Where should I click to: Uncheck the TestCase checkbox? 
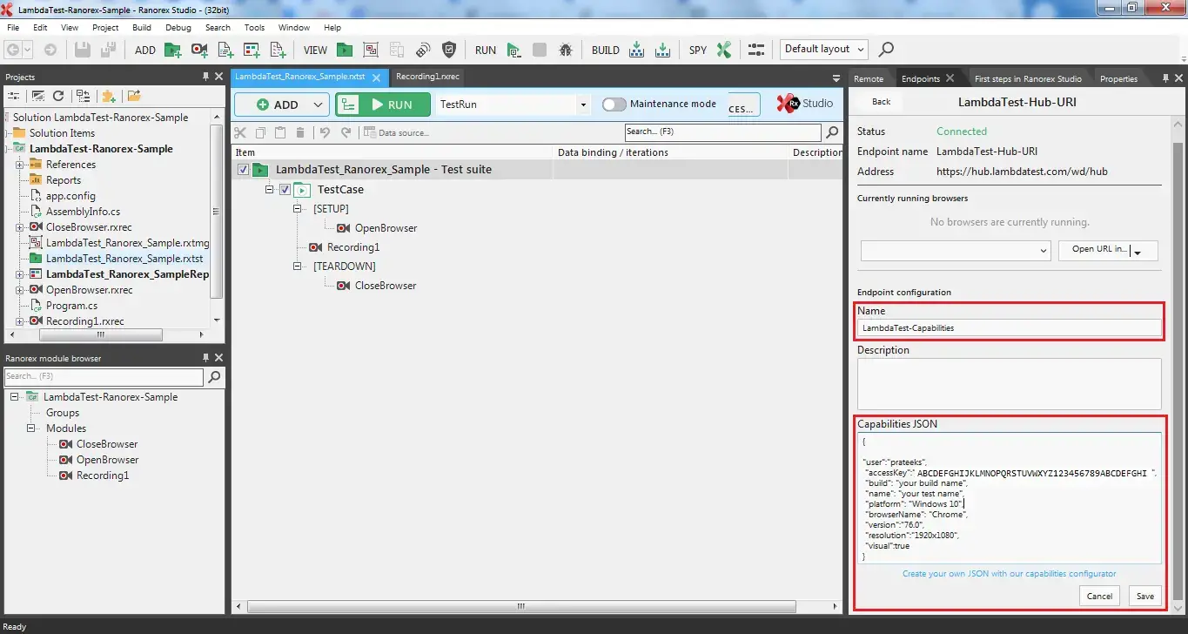(x=284, y=189)
